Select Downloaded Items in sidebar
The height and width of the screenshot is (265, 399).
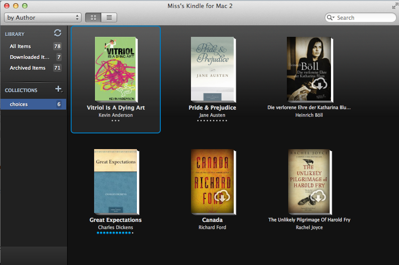pos(33,57)
